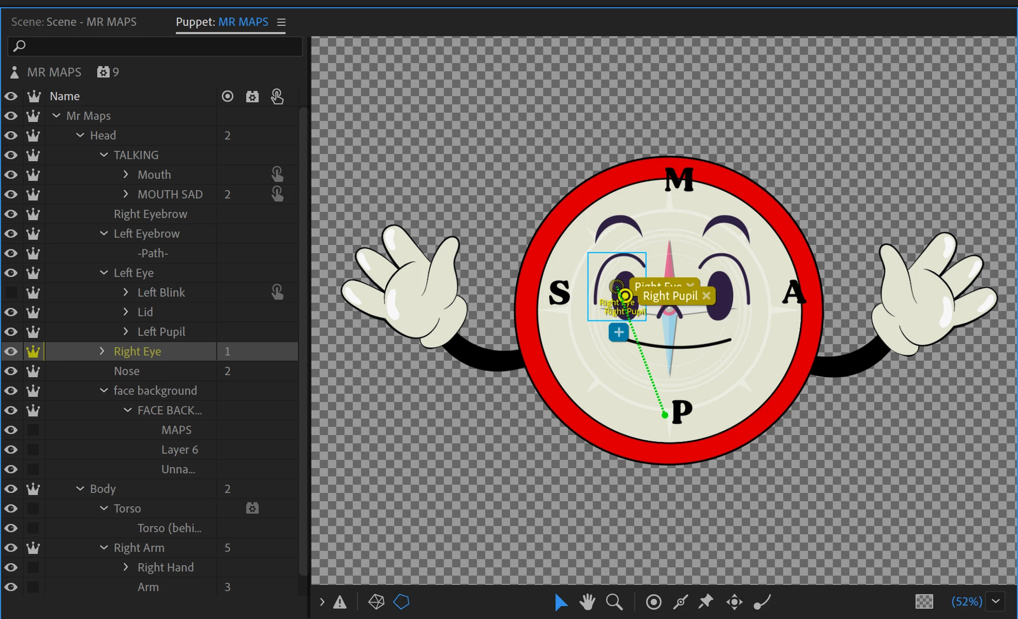1018x619 pixels.
Task: Select the Stick tool
Action: pyautogui.click(x=680, y=602)
